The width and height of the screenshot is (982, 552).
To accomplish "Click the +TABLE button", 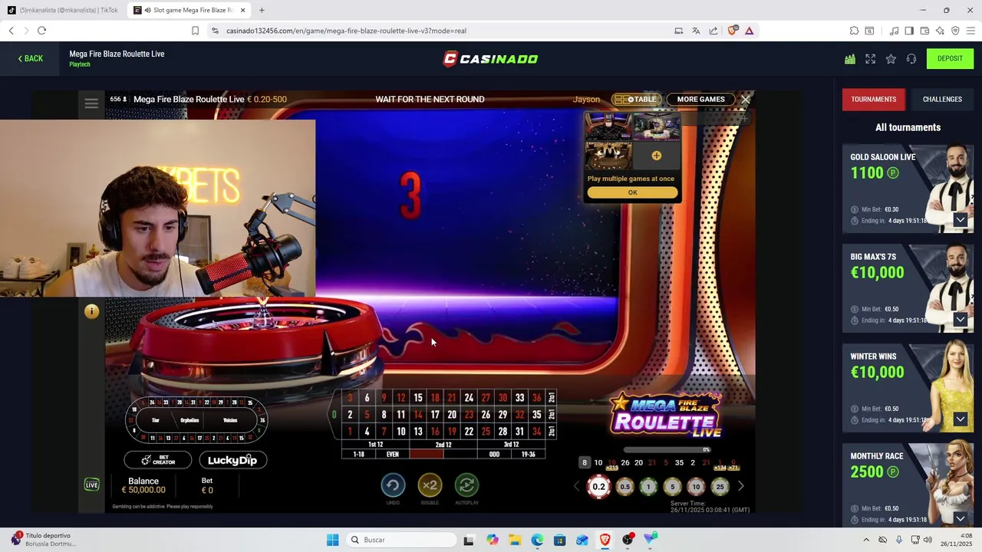I will 636,99.
